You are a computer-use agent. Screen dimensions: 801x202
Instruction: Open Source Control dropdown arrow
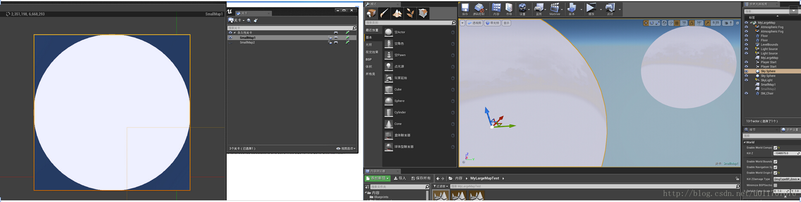(487, 9)
